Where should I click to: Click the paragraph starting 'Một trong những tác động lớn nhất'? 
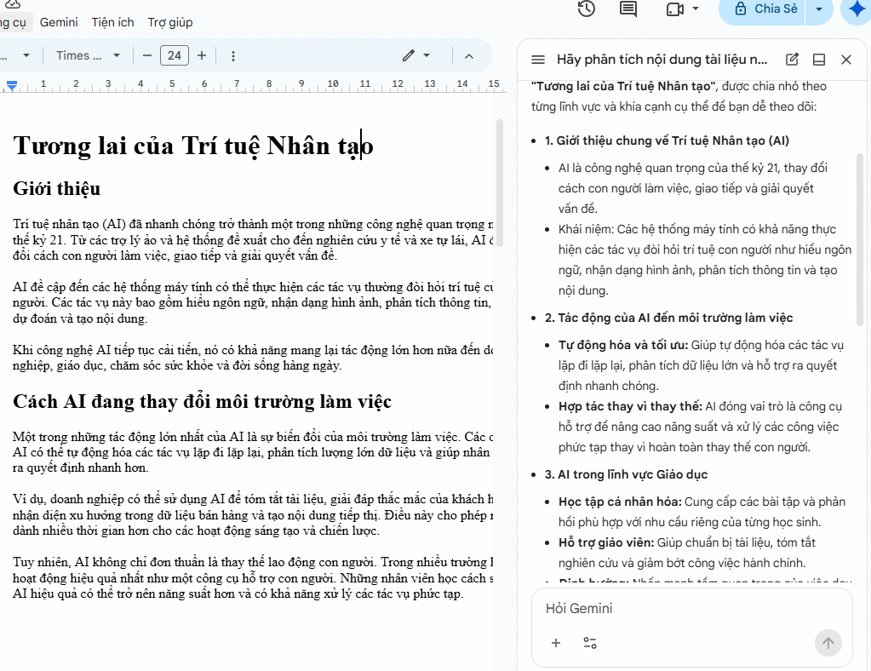(x=253, y=452)
